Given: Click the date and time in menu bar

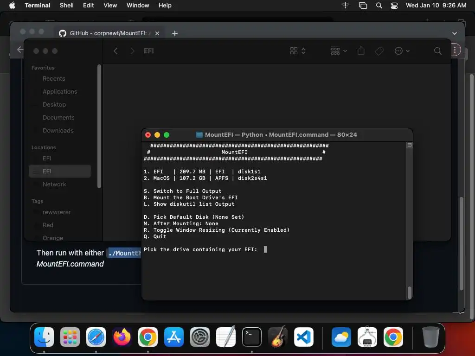Looking at the screenshot, I should (x=436, y=6).
